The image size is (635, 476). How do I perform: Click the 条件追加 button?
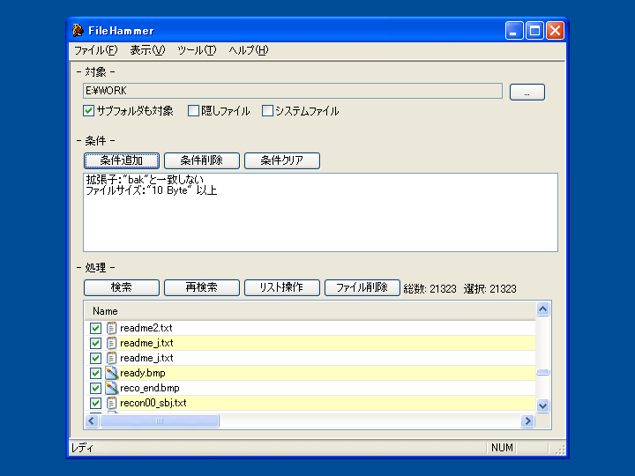pos(122,160)
